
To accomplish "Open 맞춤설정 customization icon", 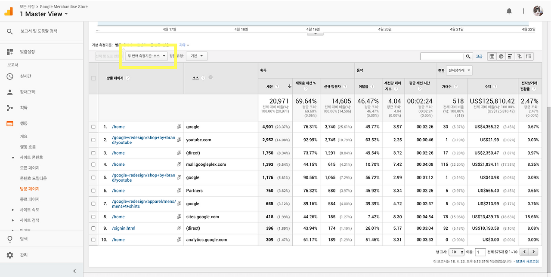I will click(10, 52).
